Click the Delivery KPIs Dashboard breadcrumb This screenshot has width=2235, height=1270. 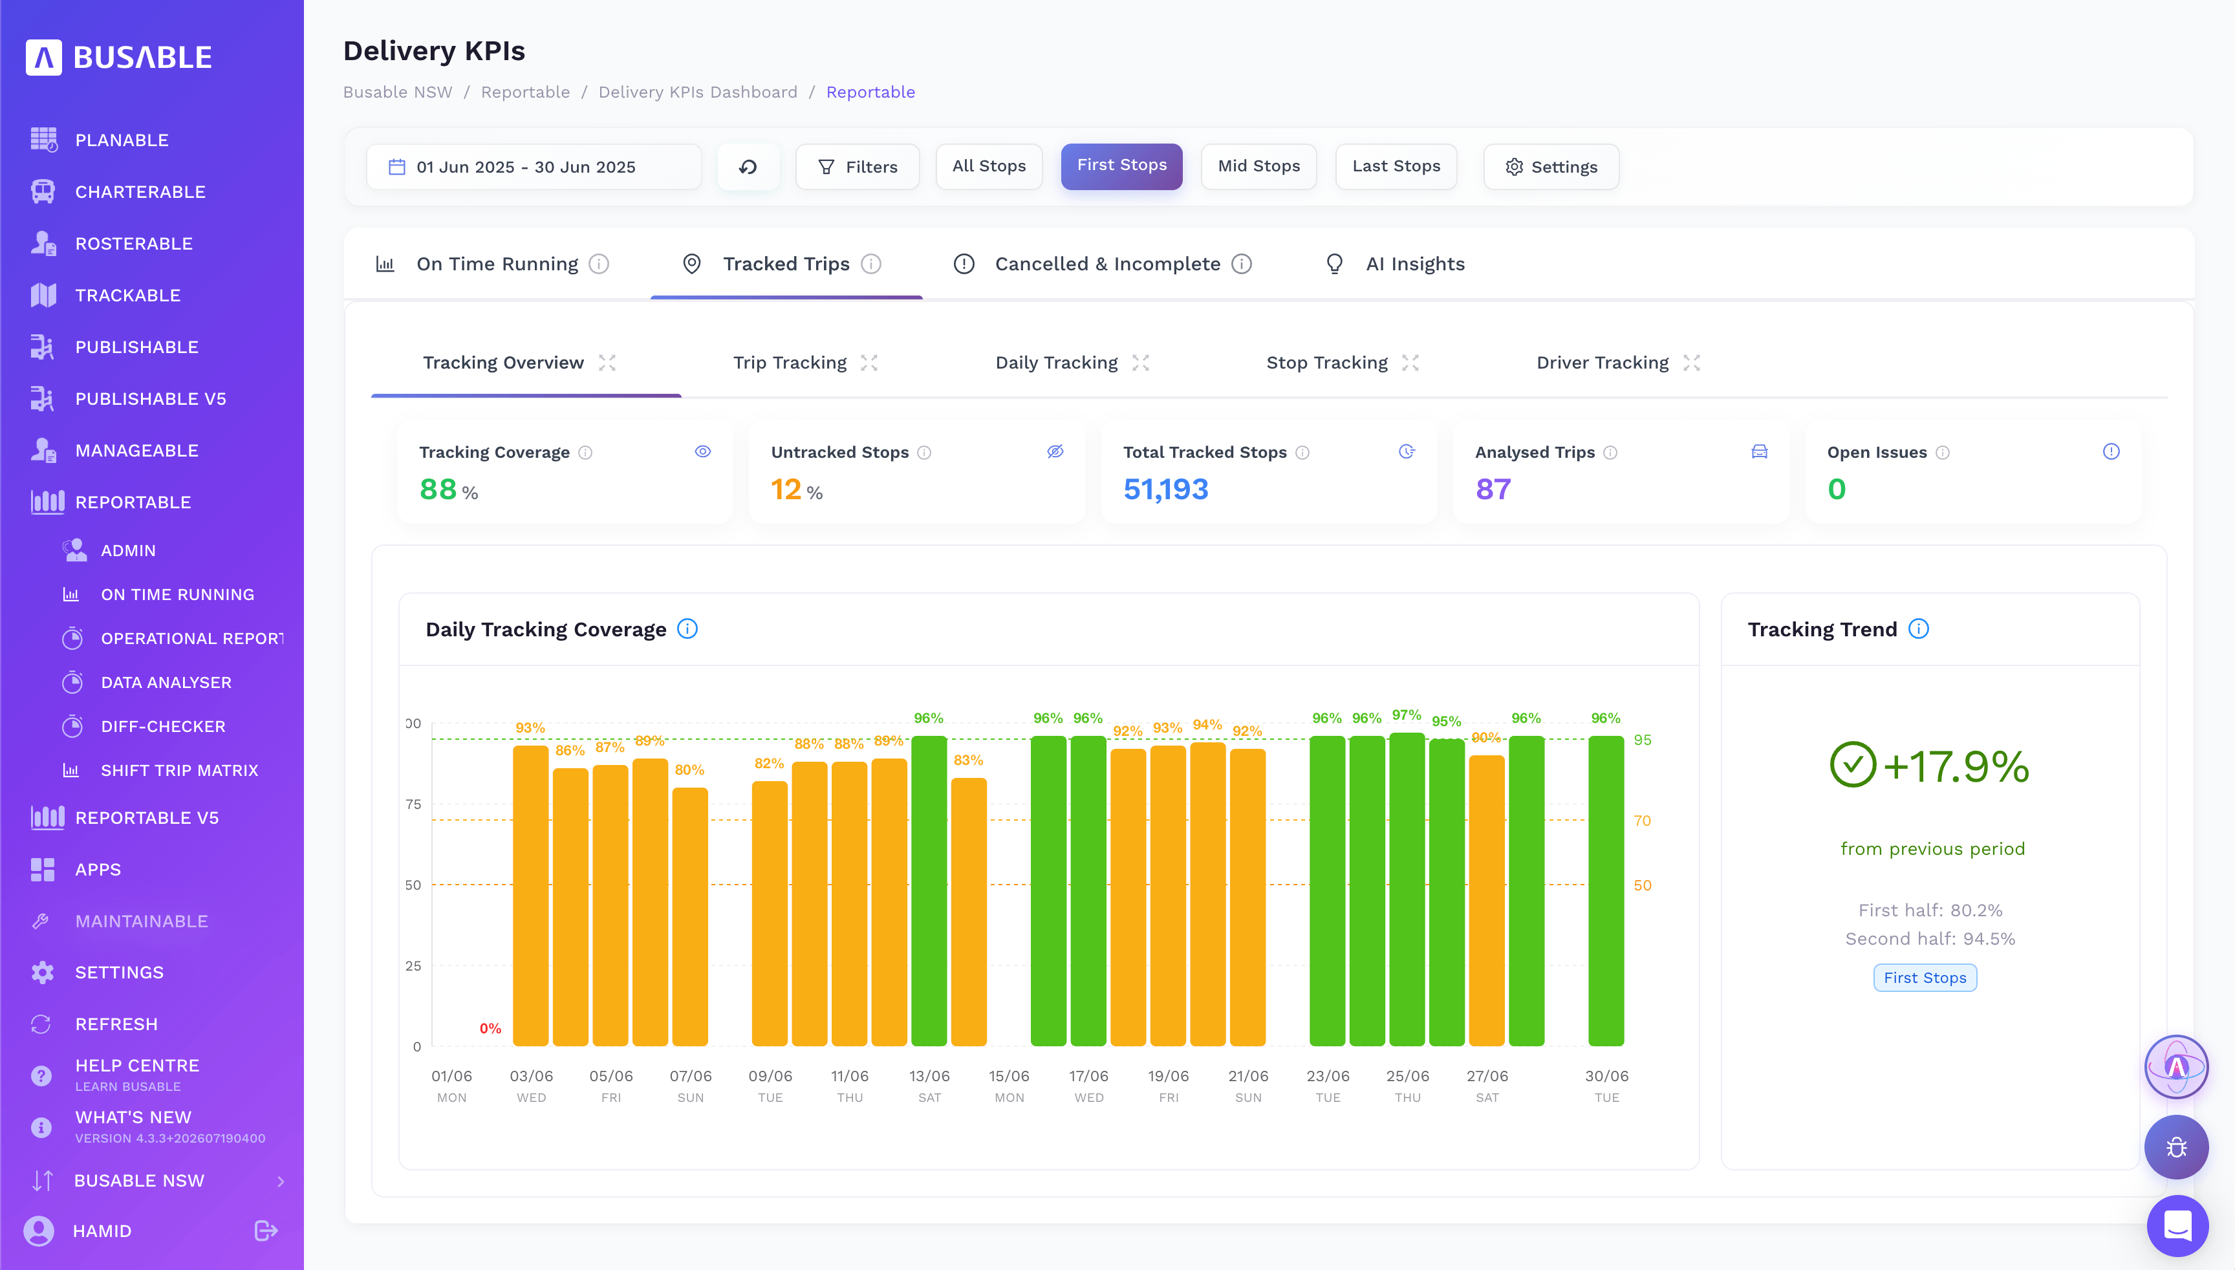[x=697, y=92]
